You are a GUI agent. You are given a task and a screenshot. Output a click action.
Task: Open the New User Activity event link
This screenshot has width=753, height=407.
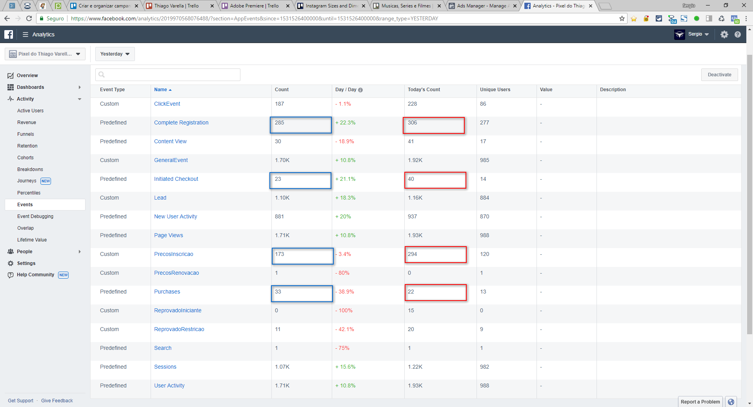(176, 216)
